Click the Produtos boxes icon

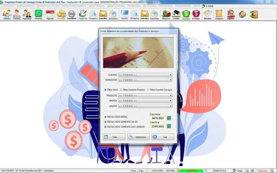pos(61,14)
